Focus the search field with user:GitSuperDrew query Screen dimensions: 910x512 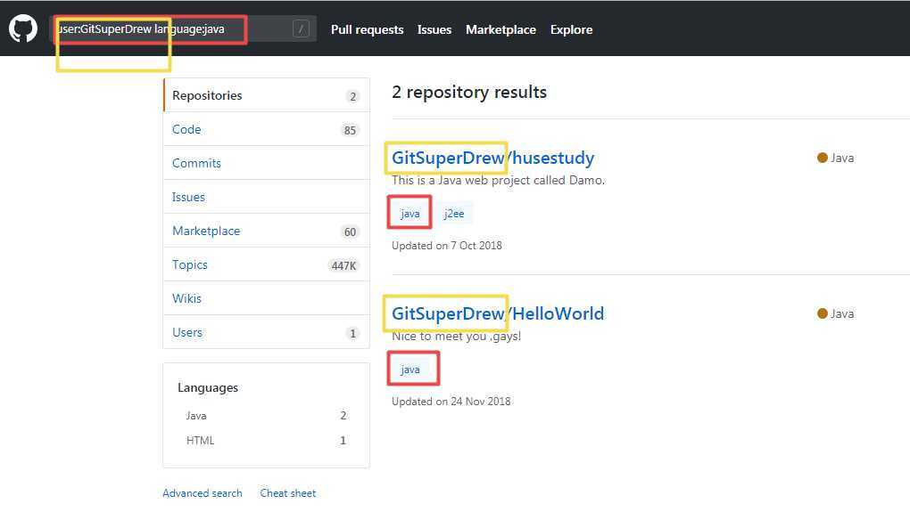pyautogui.click(x=184, y=28)
